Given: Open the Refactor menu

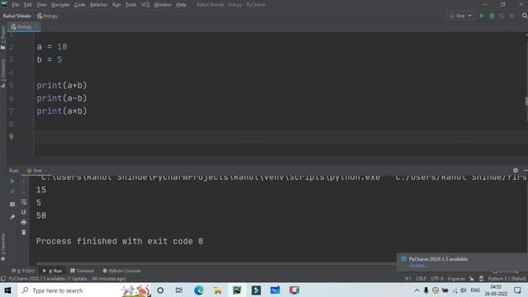Looking at the screenshot, I should coord(98,5).
